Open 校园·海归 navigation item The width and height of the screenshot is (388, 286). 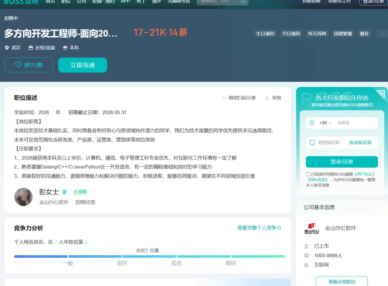103,1
